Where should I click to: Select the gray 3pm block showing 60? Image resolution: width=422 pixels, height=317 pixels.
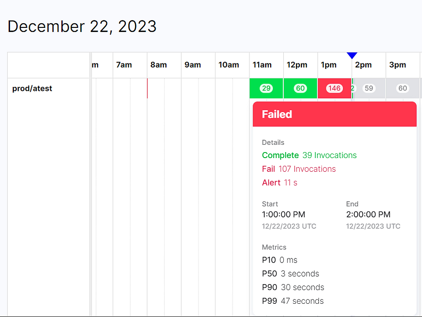point(403,88)
